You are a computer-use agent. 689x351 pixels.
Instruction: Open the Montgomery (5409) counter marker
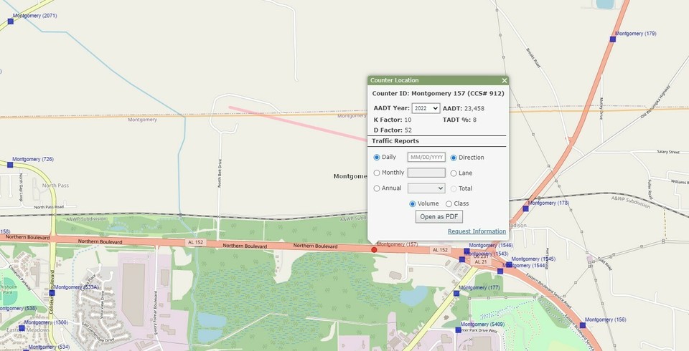click(x=458, y=330)
